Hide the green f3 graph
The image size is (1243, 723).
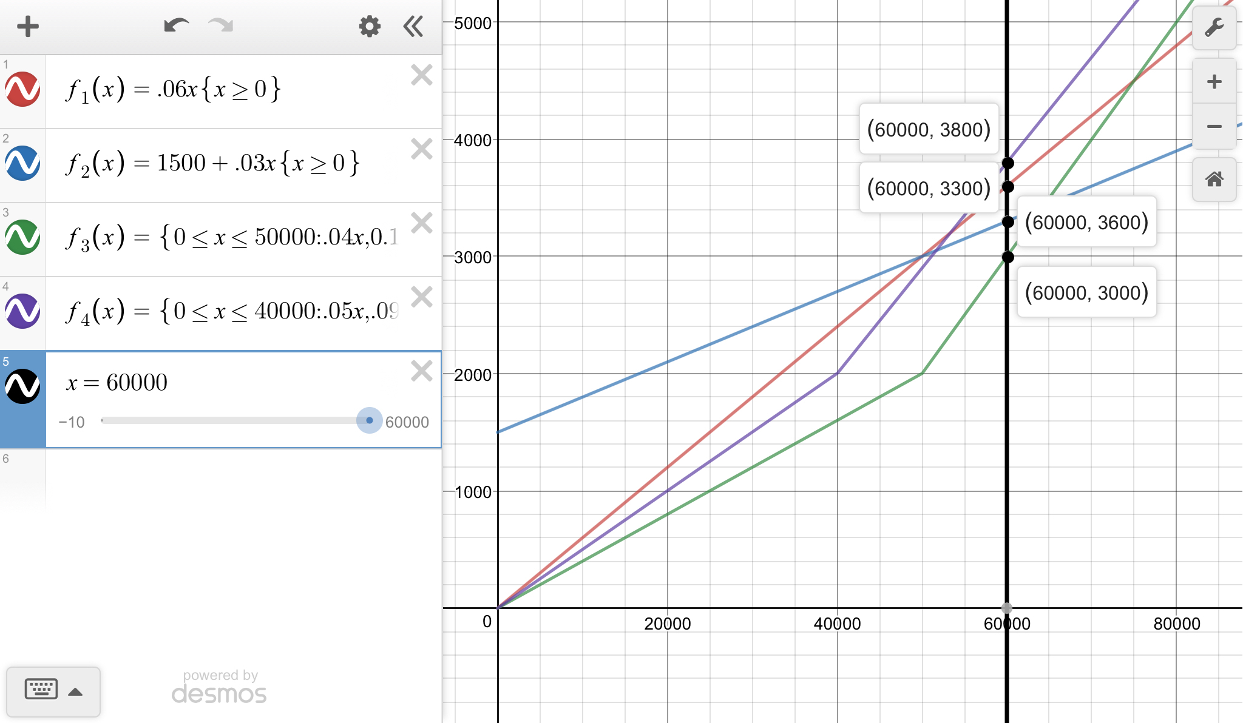click(x=23, y=237)
